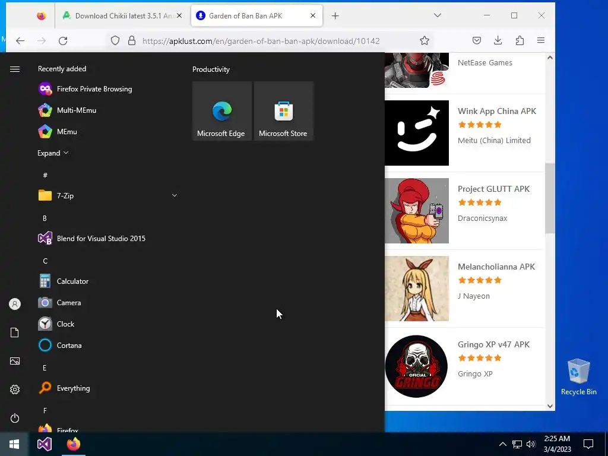
Task: Open the Melancholianna APK link
Action: pyautogui.click(x=496, y=267)
